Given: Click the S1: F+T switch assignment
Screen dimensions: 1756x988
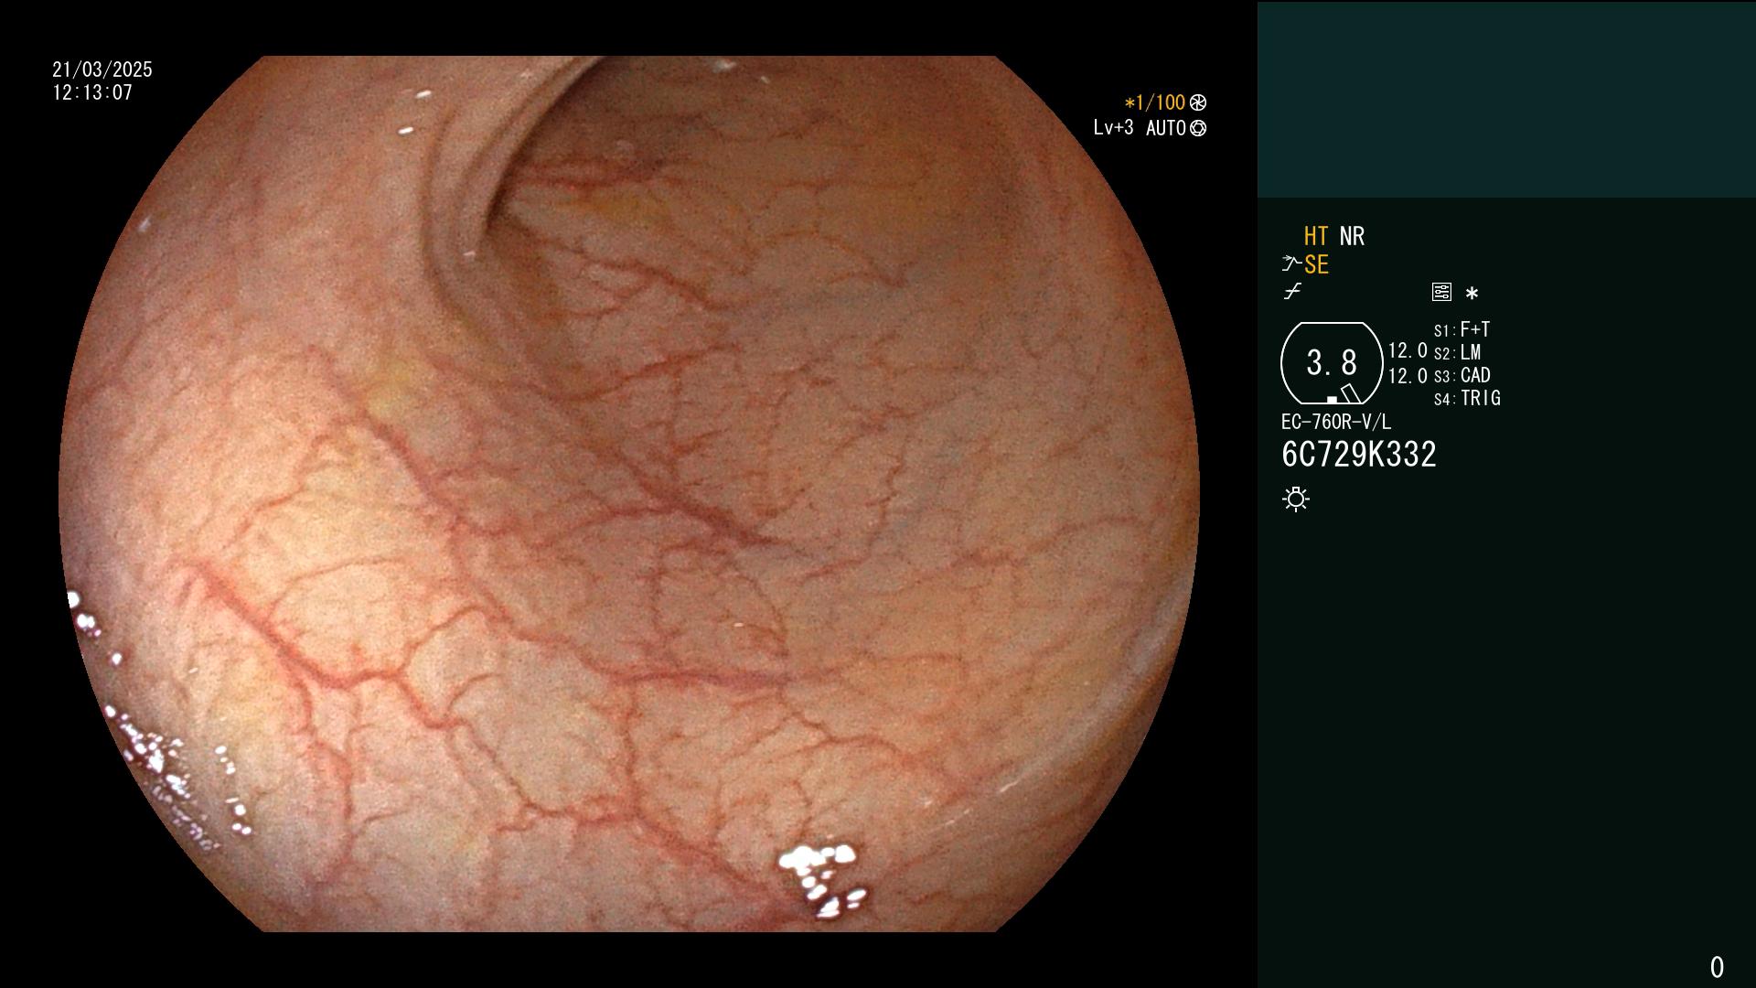Looking at the screenshot, I should tap(1462, 330).
